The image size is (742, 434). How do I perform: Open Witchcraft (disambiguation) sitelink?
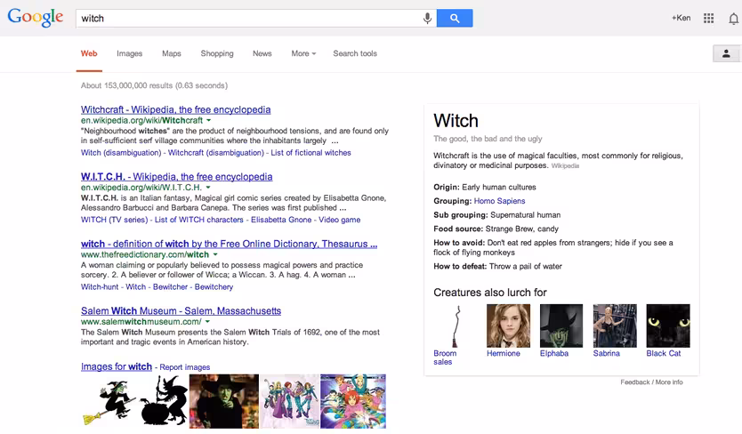pyautogui.click(x=216, y=153)
